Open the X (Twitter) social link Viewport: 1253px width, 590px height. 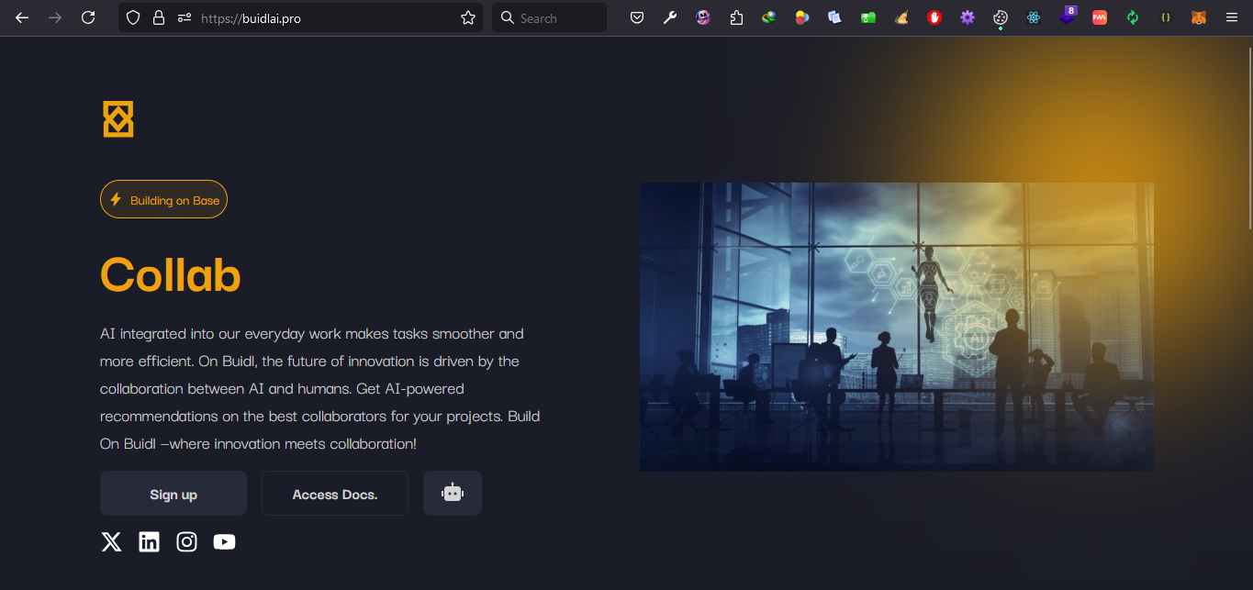[x=111, y=542]
